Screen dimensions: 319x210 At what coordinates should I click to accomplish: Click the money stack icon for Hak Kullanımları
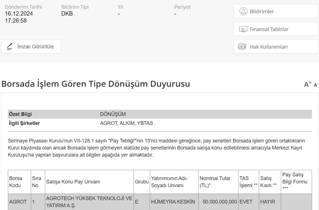tap(242, 47)
